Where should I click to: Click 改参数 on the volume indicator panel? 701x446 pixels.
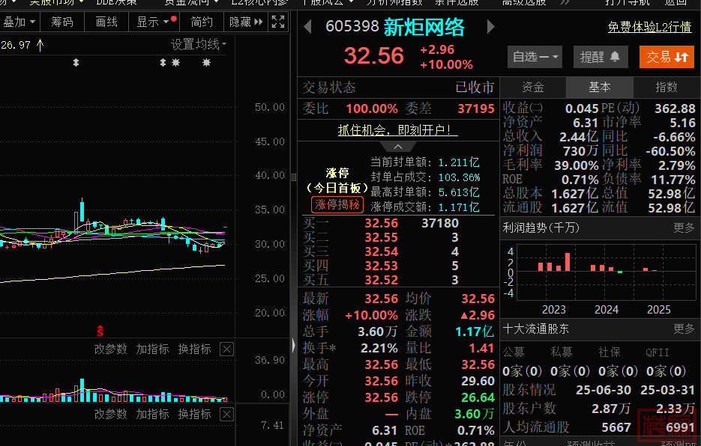[111, 349]
